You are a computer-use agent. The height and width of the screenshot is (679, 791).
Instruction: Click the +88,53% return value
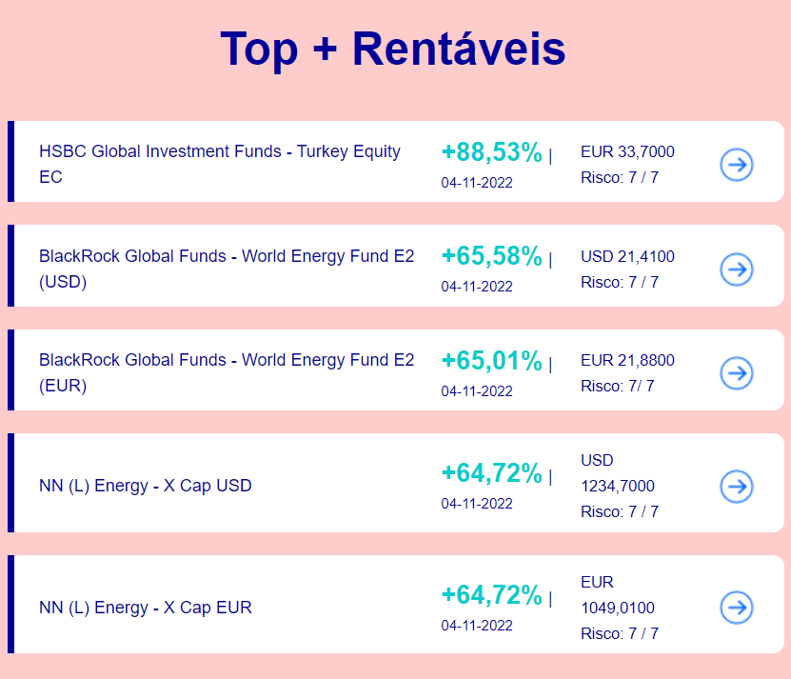coord(492,152)
